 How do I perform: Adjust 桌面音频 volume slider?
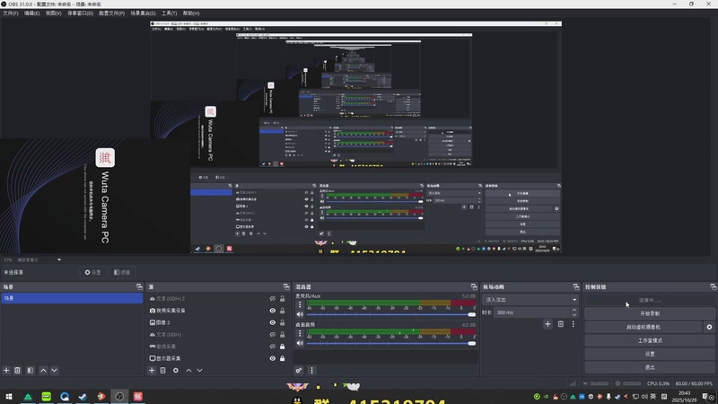click(x=391, y=343)
